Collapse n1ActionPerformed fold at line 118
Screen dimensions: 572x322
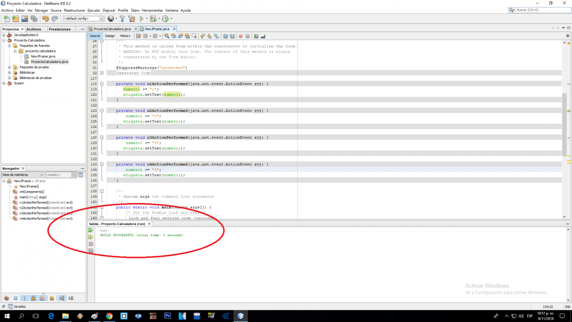click(102, 84)
